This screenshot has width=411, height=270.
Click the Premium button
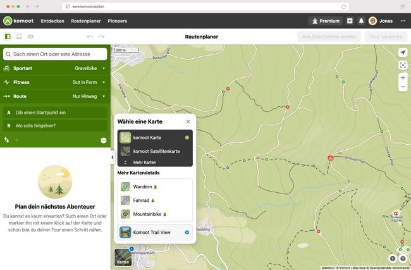point(326,21)
